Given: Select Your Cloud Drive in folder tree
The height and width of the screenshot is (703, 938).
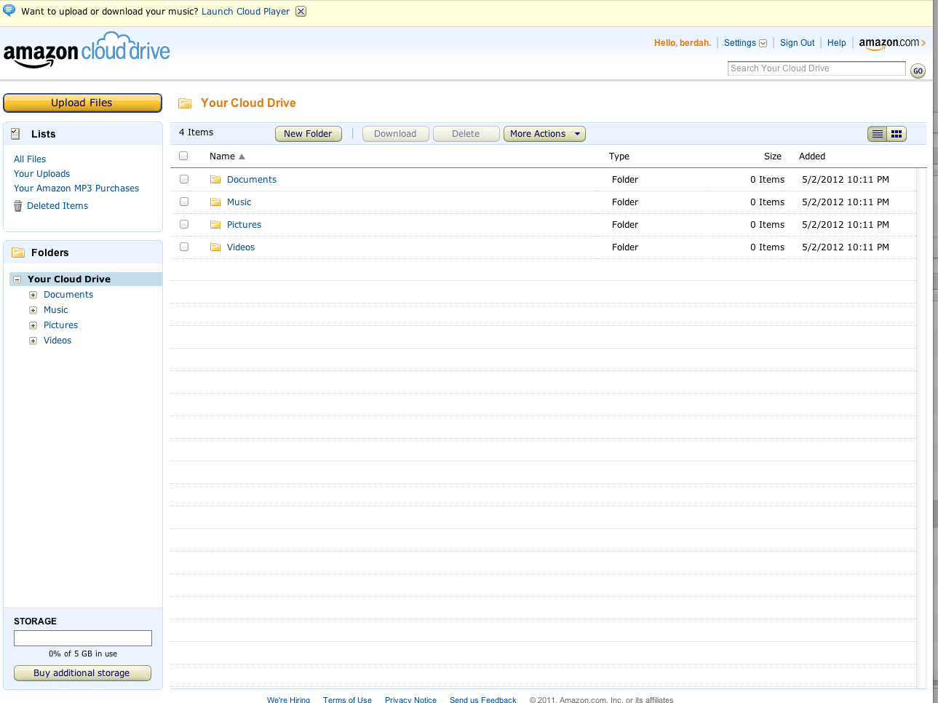Looking at the screenshot, I should pos(69,279).
